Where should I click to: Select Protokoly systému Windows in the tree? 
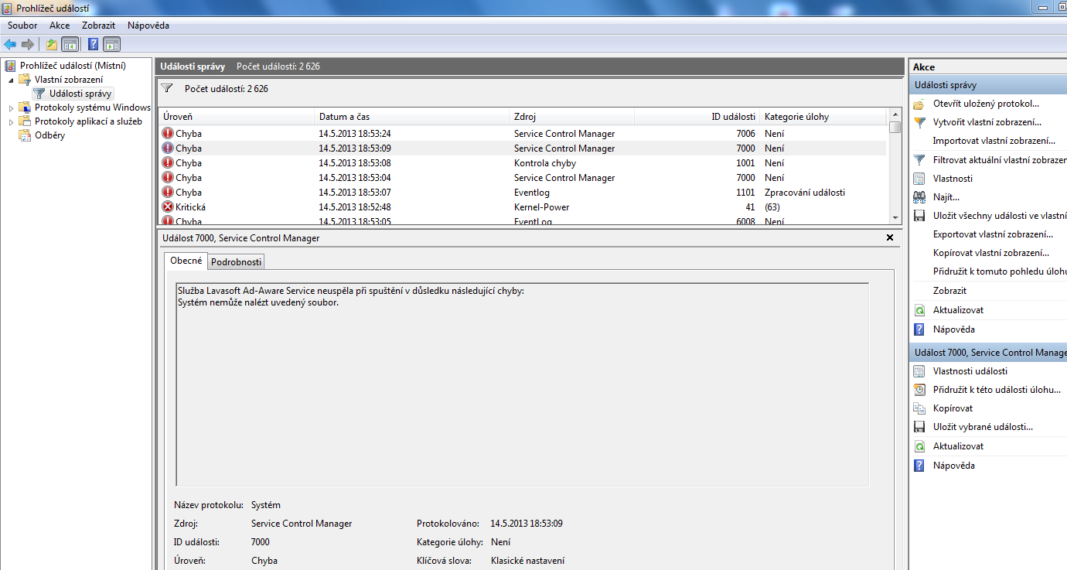tap(92, 108)
